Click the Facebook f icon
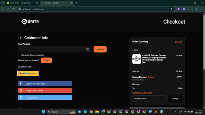This screenshot has width=205, height=115. (20, 83)
